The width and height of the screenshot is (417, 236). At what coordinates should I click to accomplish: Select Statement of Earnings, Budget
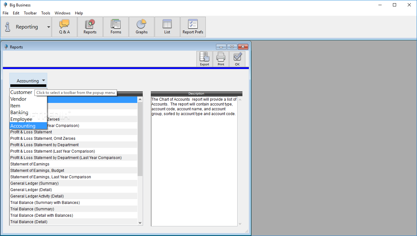click(x=74, y=171)
